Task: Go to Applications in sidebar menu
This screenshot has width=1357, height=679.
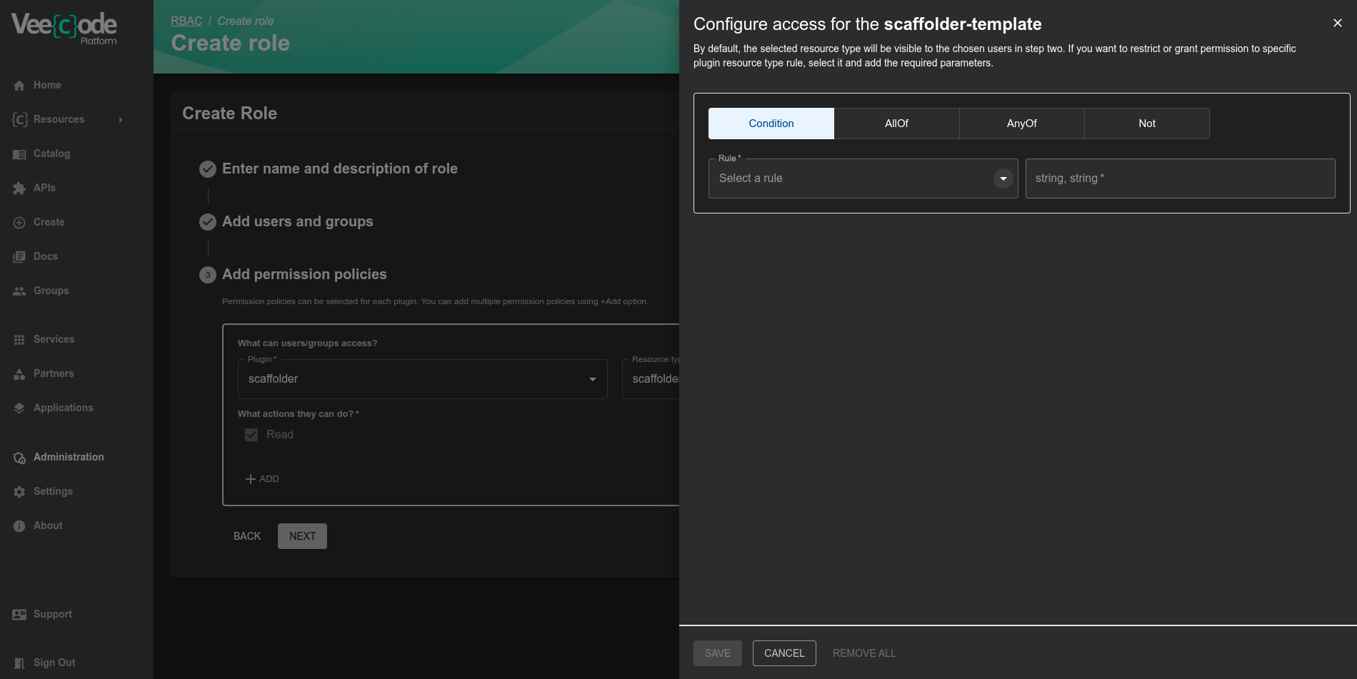Action: (63, 408)
